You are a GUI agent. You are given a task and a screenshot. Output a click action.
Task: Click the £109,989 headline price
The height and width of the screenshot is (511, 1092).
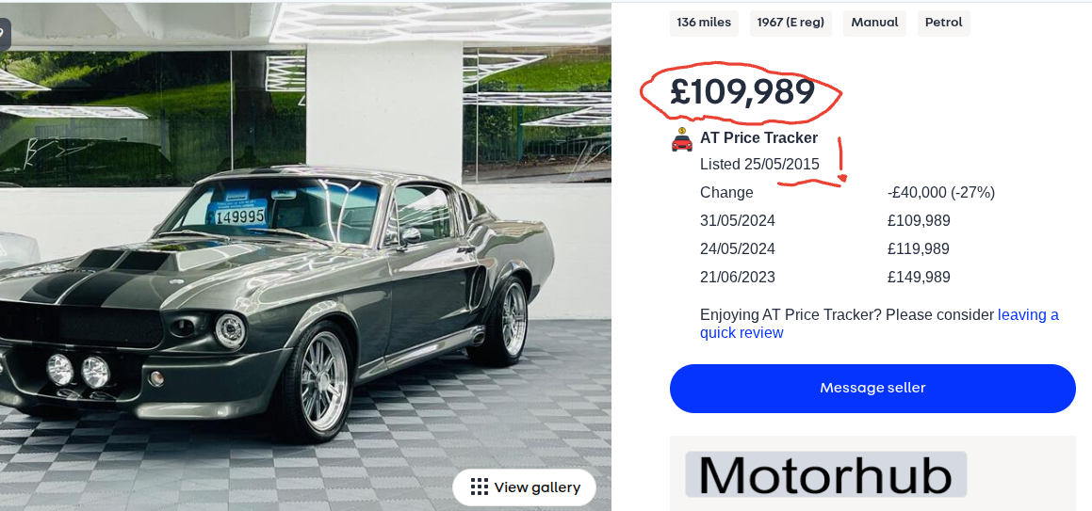(x=742, y=91)
